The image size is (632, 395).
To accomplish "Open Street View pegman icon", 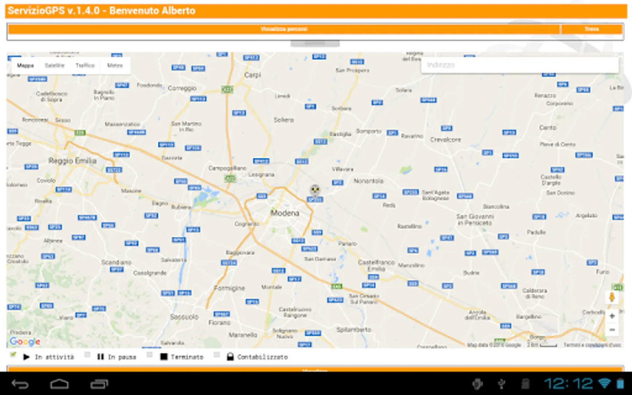I will 612,297.
